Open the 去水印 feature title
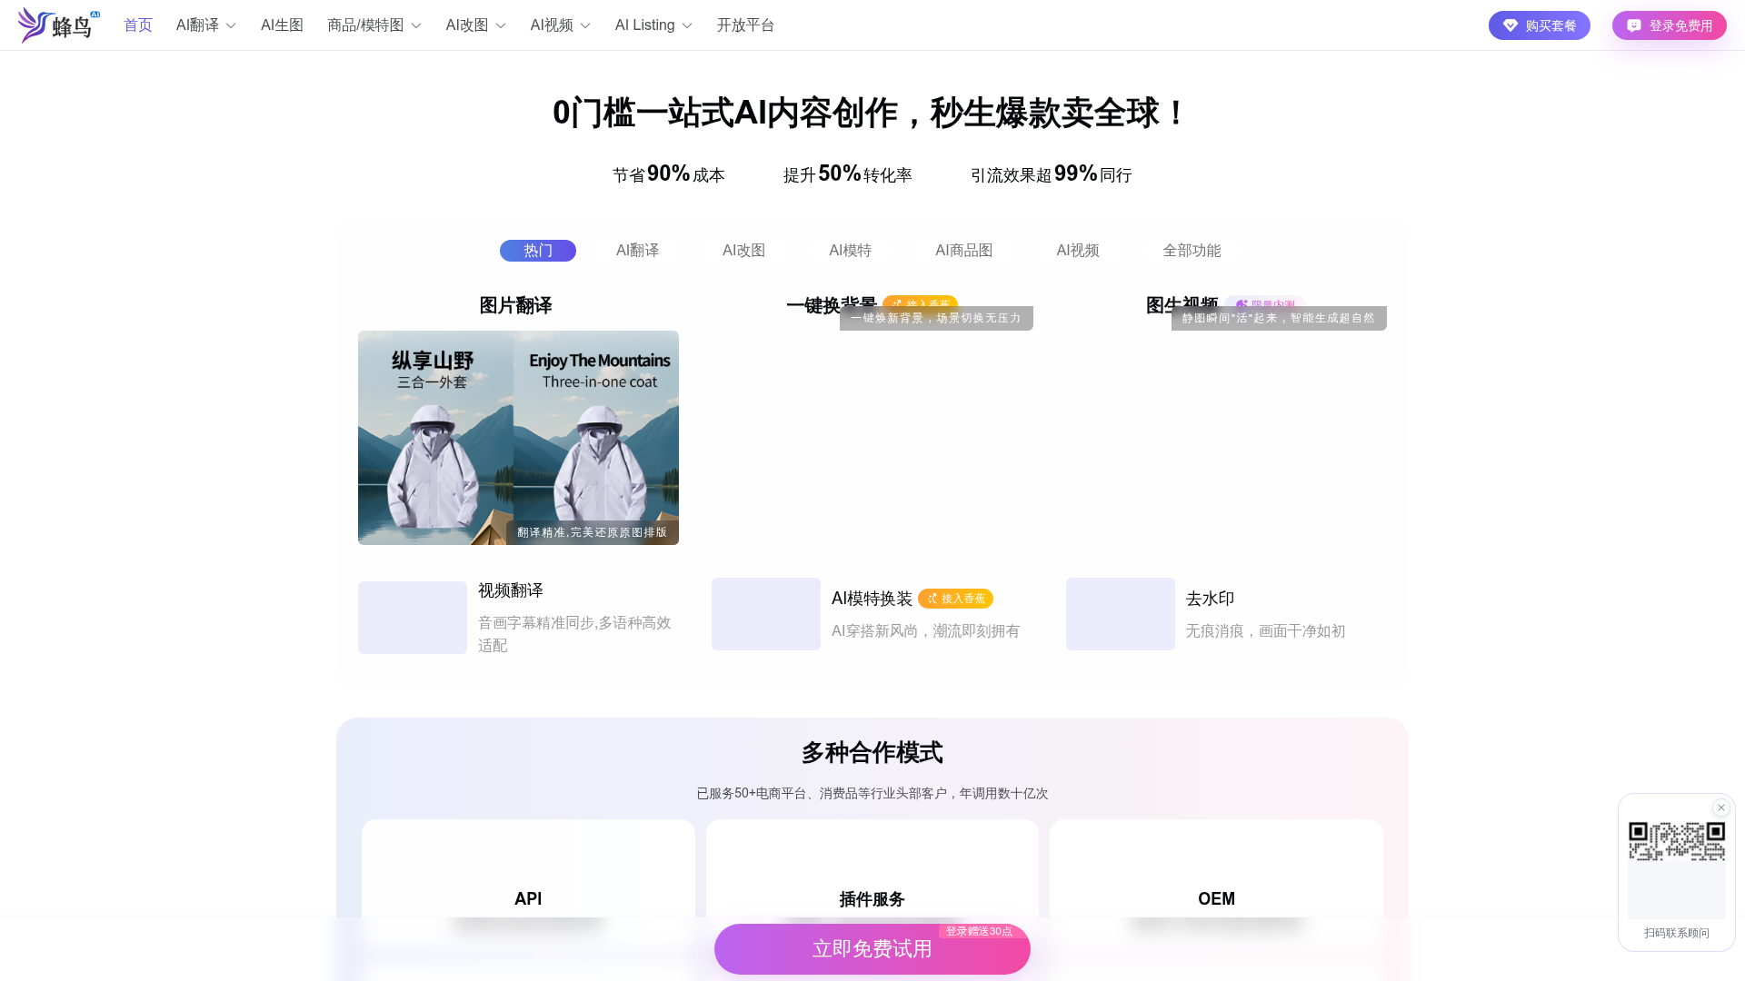The image size is (1745, 981). click(x=1210, y=599)
